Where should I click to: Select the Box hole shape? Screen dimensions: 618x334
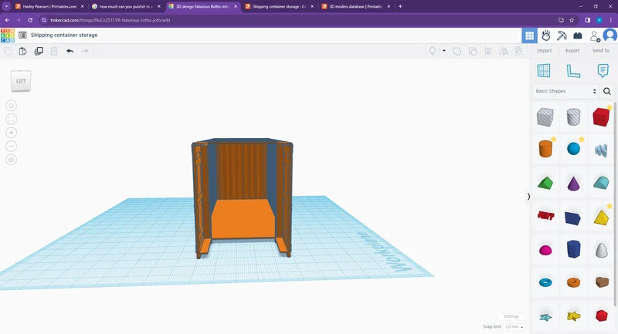point(545,116)
